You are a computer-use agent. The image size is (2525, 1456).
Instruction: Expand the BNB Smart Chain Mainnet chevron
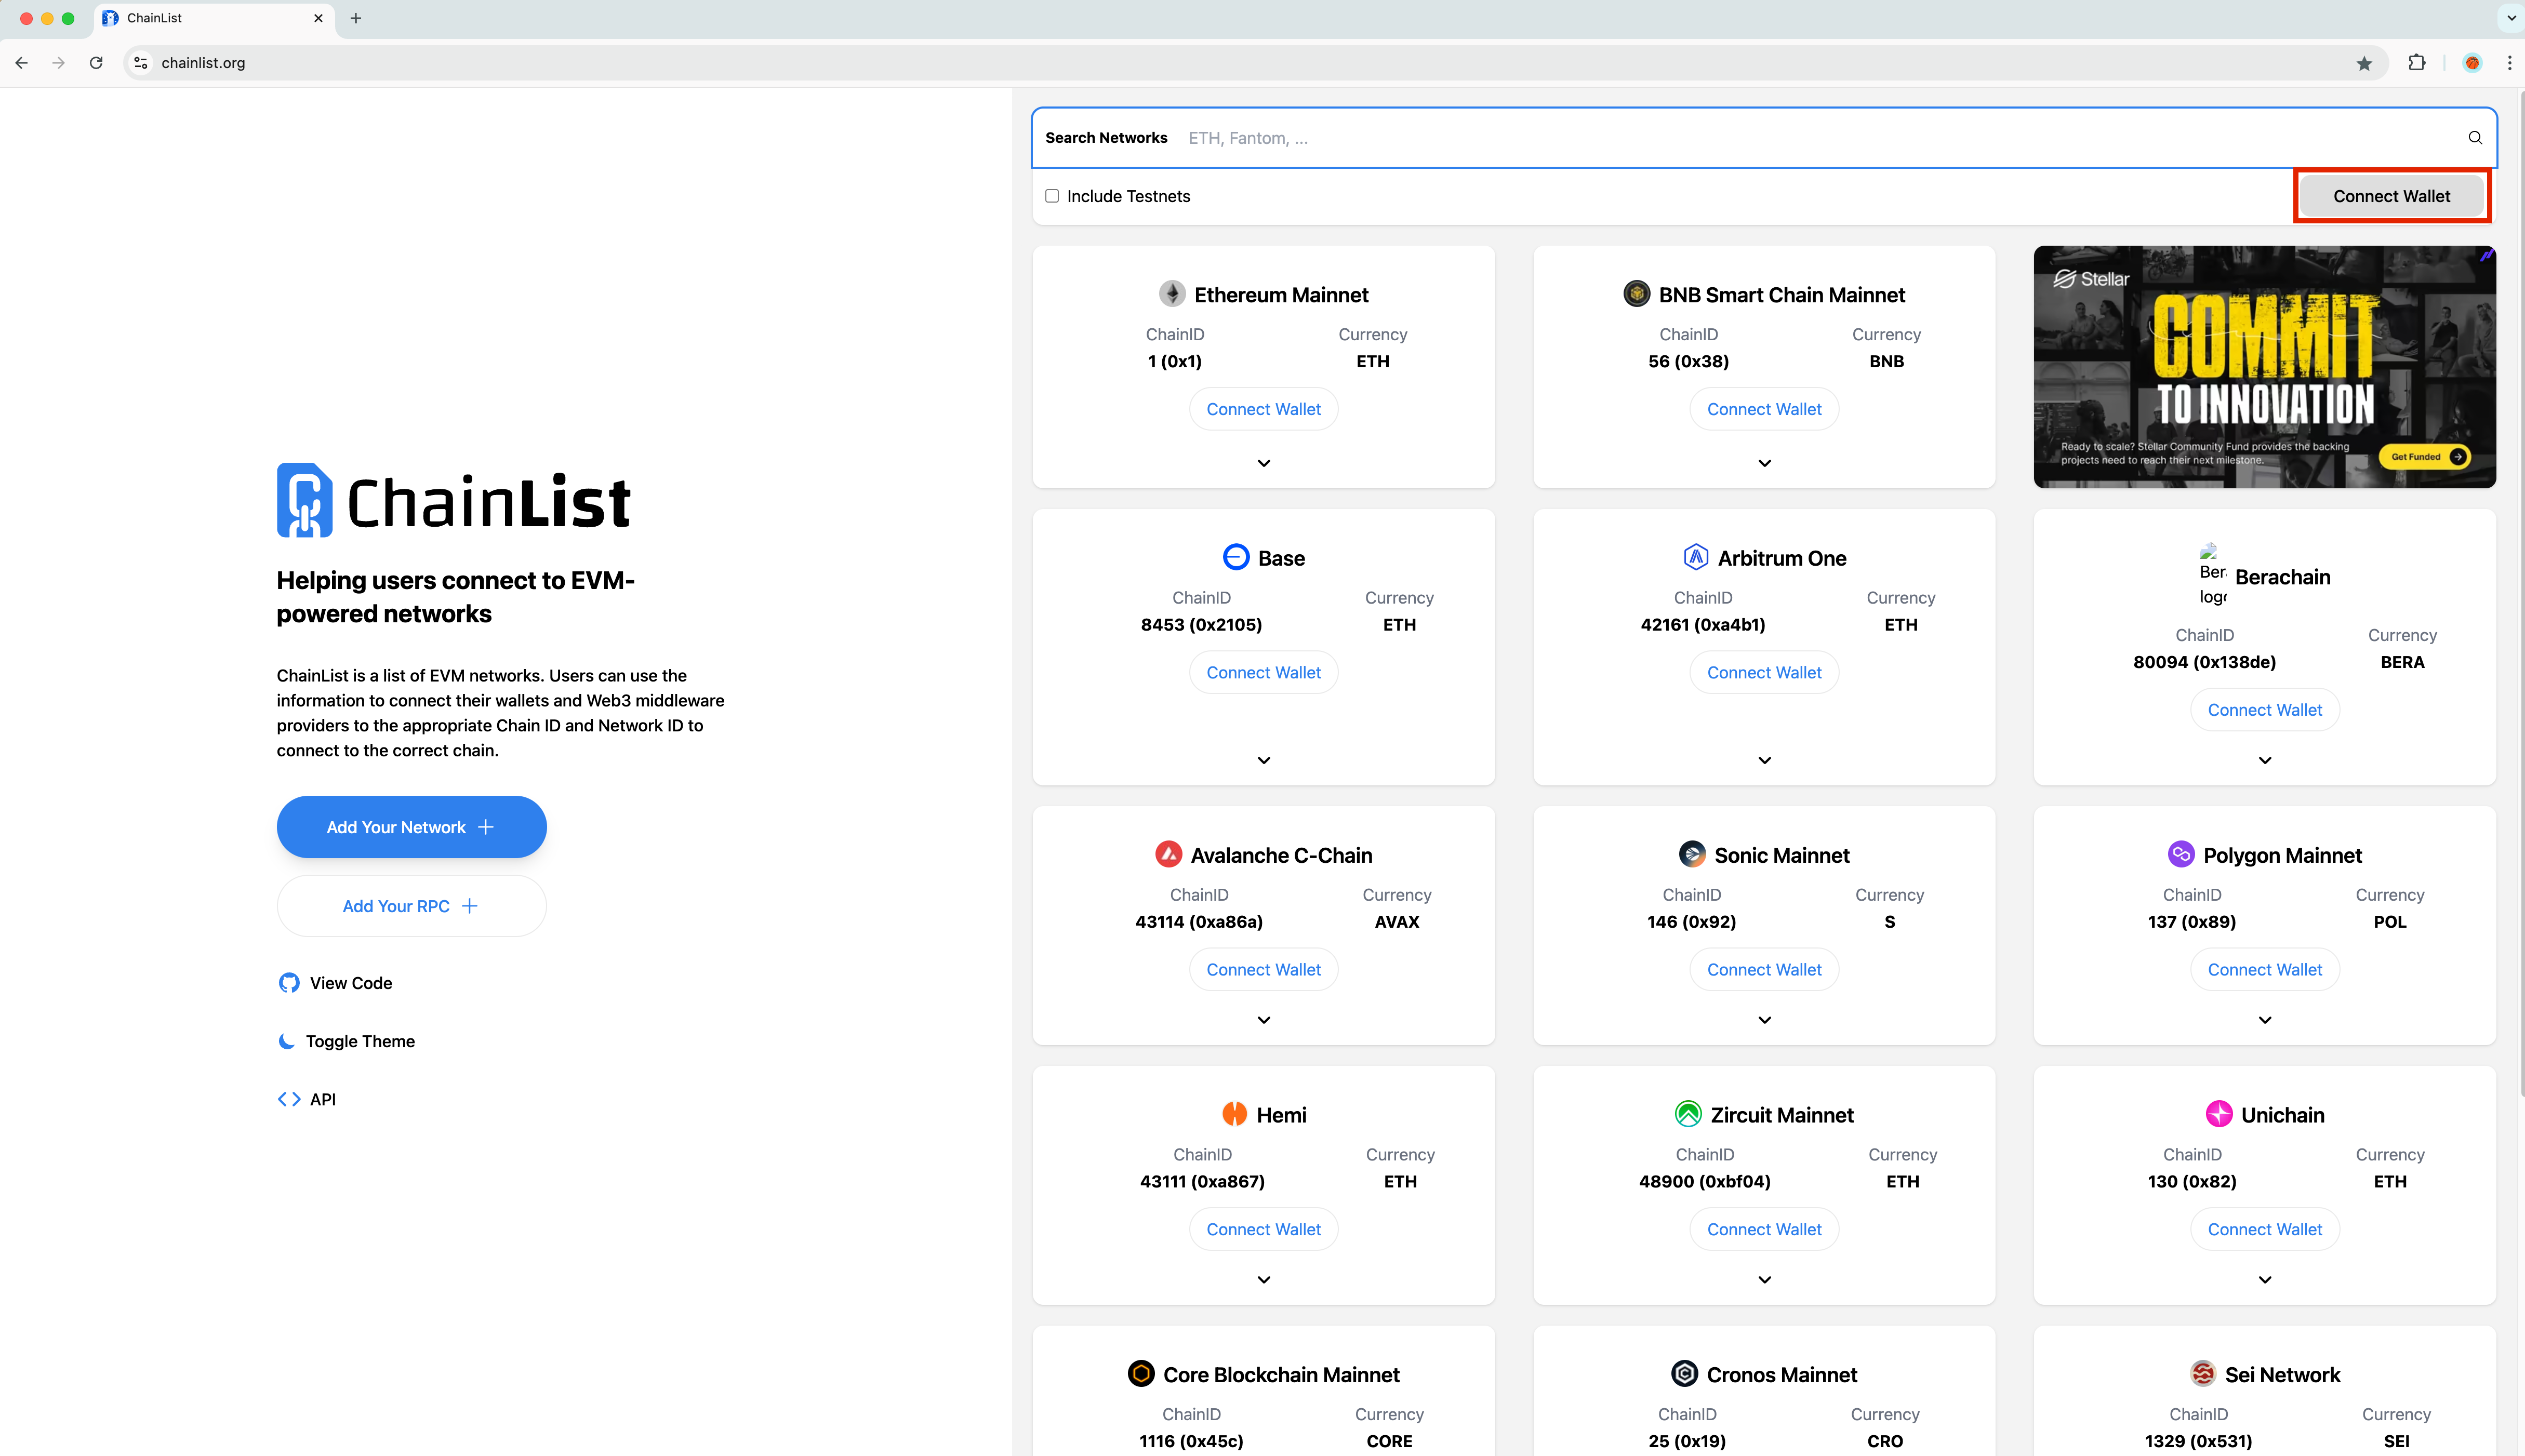pos(1765,463)
